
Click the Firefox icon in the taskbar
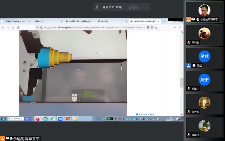(x=38, y=119)
